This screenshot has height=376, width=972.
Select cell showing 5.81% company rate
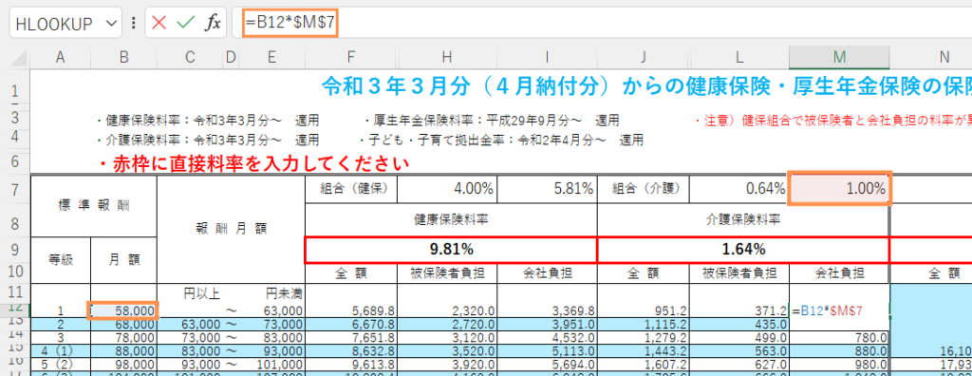[547, 189]
